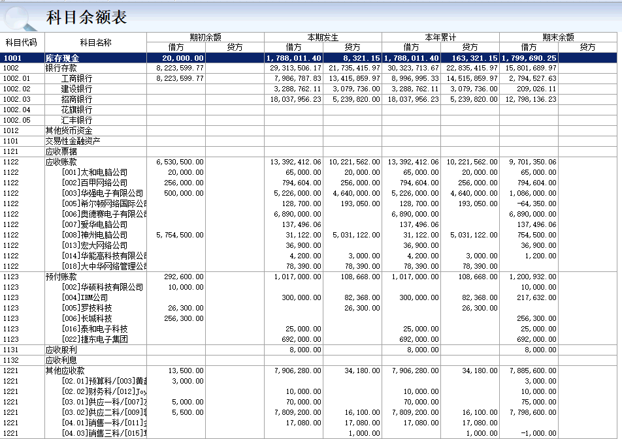
Task: Click the opening balance value 20,000.00 in 库存现金 row
Action: (183, 58)
